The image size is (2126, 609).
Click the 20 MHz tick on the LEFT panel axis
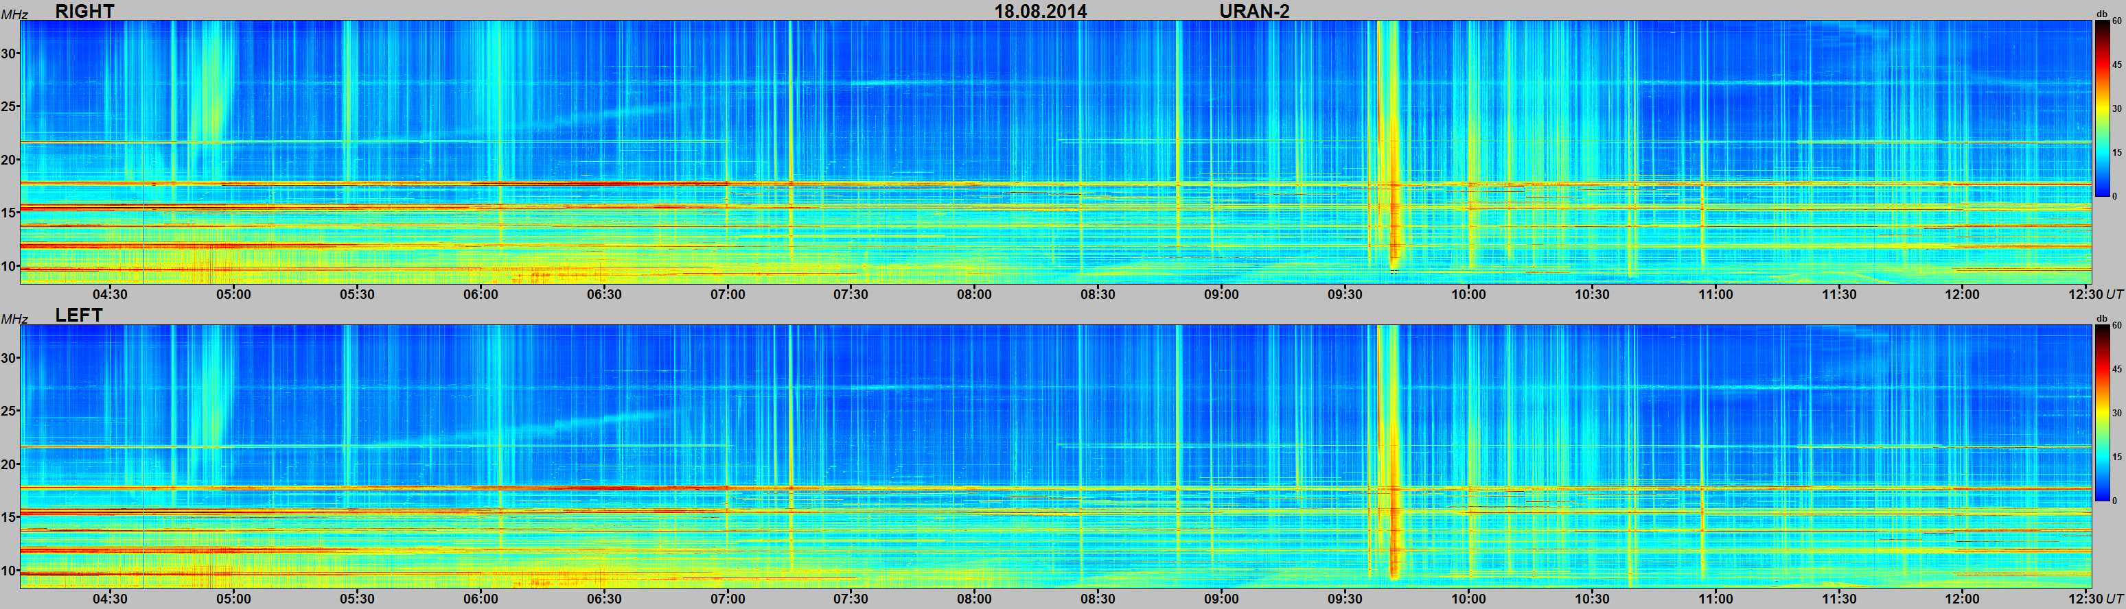click(x=10, y=464)
